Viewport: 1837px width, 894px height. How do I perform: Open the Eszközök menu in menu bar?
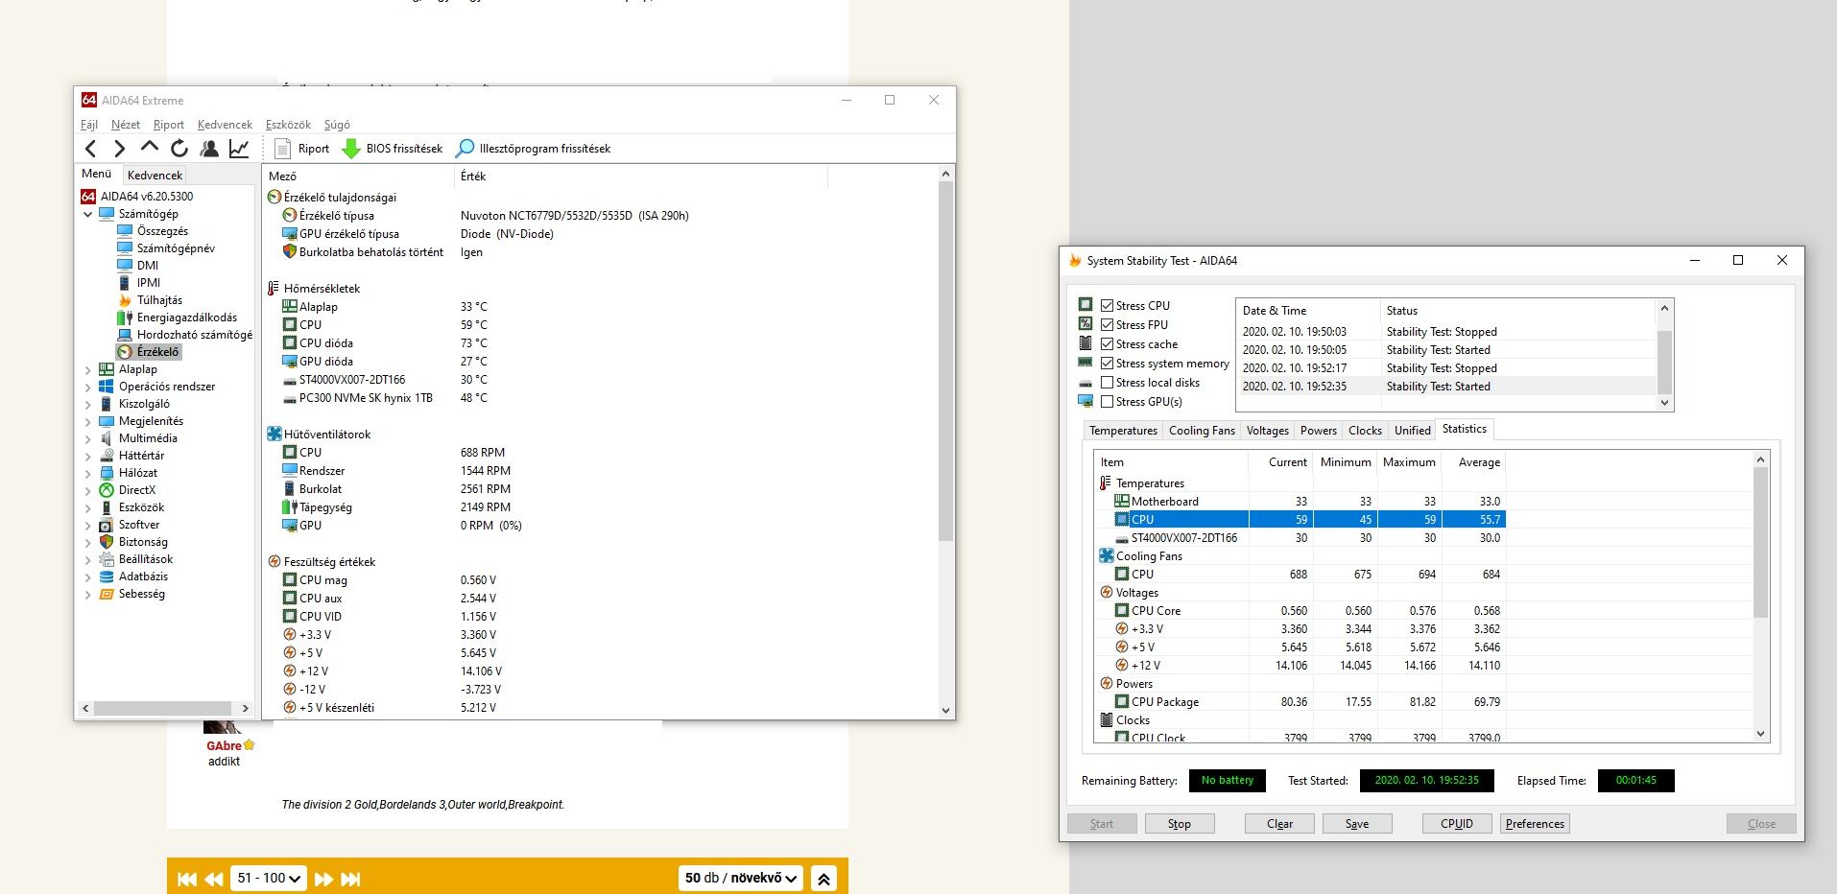click(x=288, y=125)
